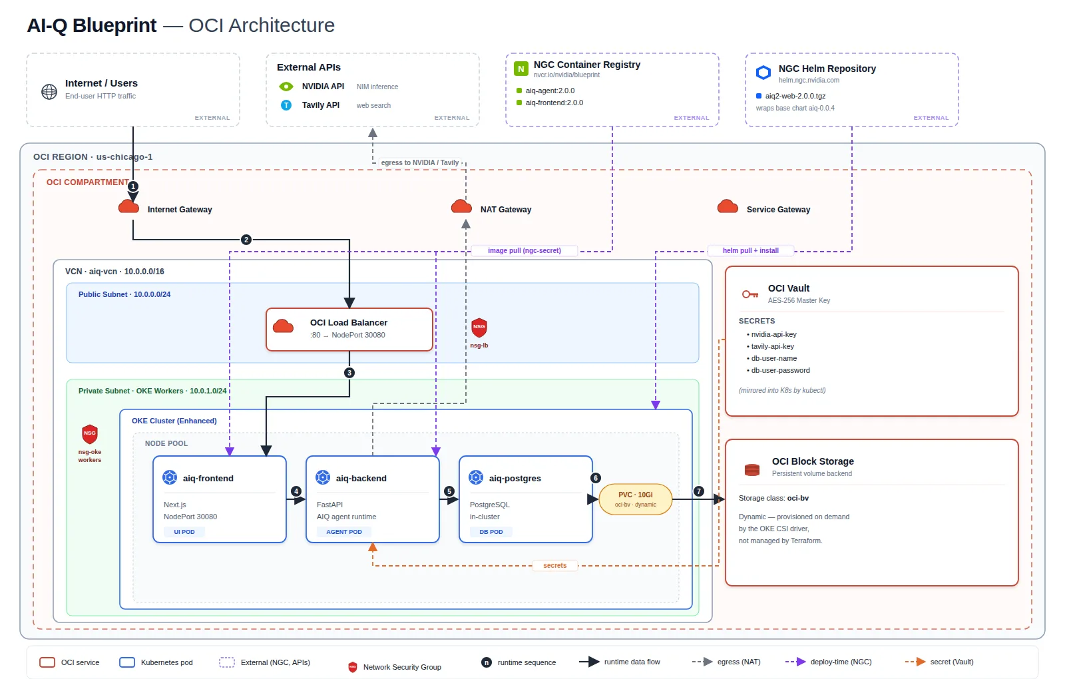Click the helm.ngc.nvidia.com address text
The width and height of the screenshot is (1065, 679).
809,81
